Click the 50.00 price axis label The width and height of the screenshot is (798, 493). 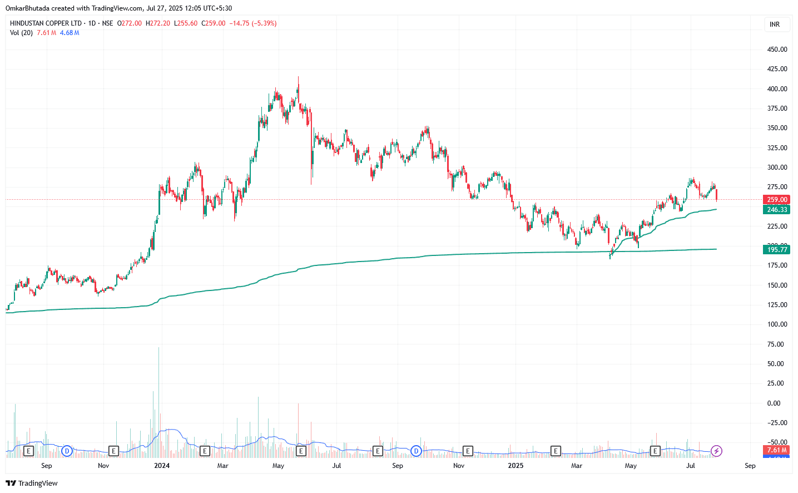777,364
